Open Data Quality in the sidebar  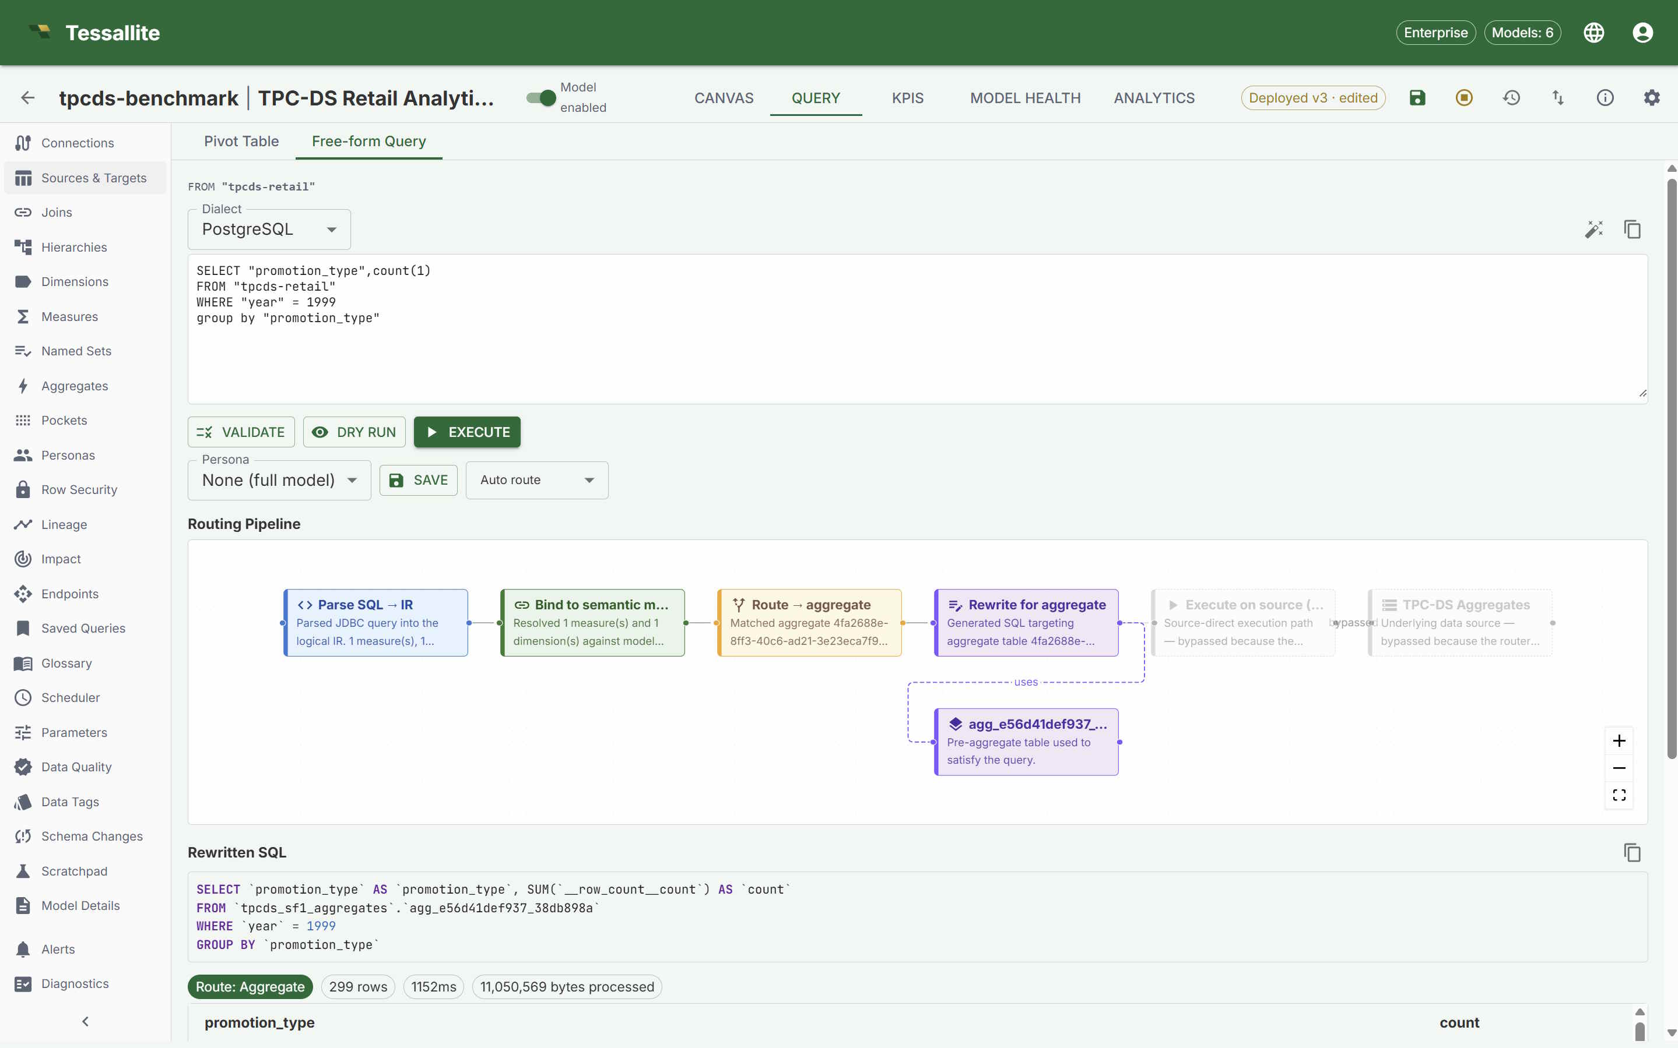(85, 767)
